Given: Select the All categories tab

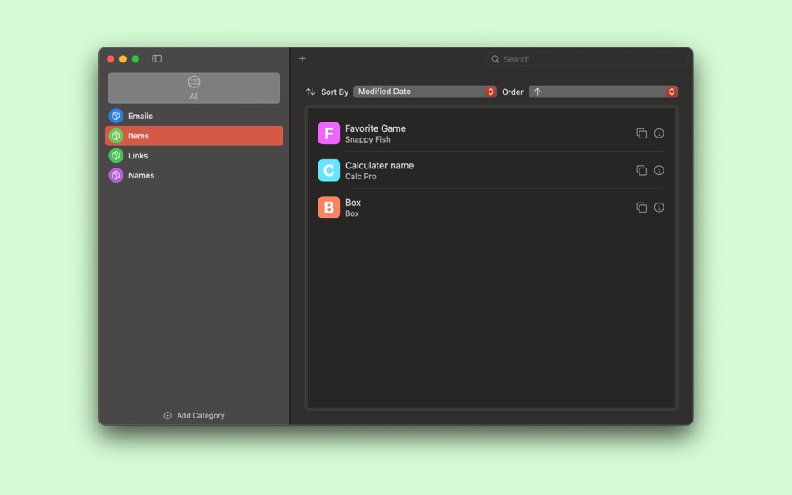Looking at the screenshot, I should 194,88.
